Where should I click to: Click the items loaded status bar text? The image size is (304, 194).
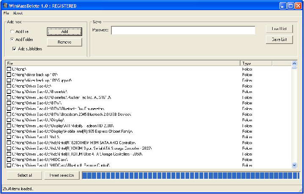pyautogui.click(x=18, y=189)
